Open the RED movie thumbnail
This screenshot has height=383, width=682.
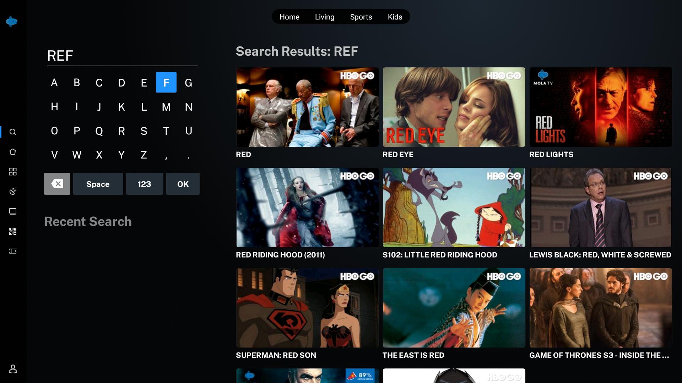tap(307, 107)
